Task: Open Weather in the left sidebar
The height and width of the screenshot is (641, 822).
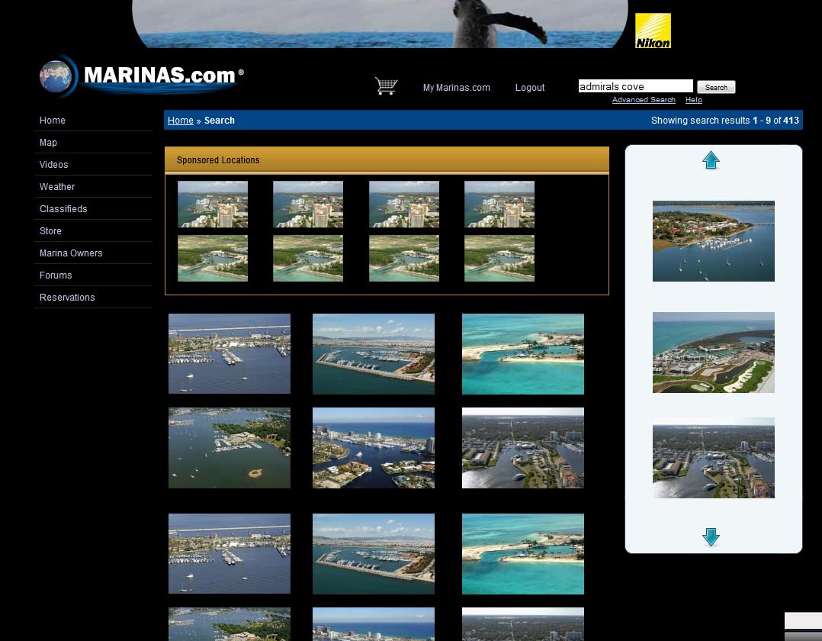Action: (x=57, y=187)
